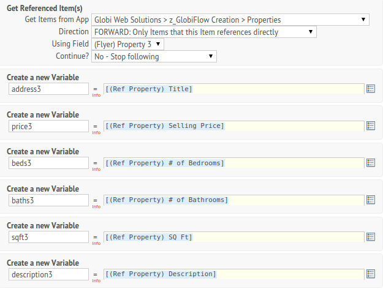This screenshot has width=383, height=289.
Task: Open field picker icon beside baths3 value
Action: pos(371,200)
